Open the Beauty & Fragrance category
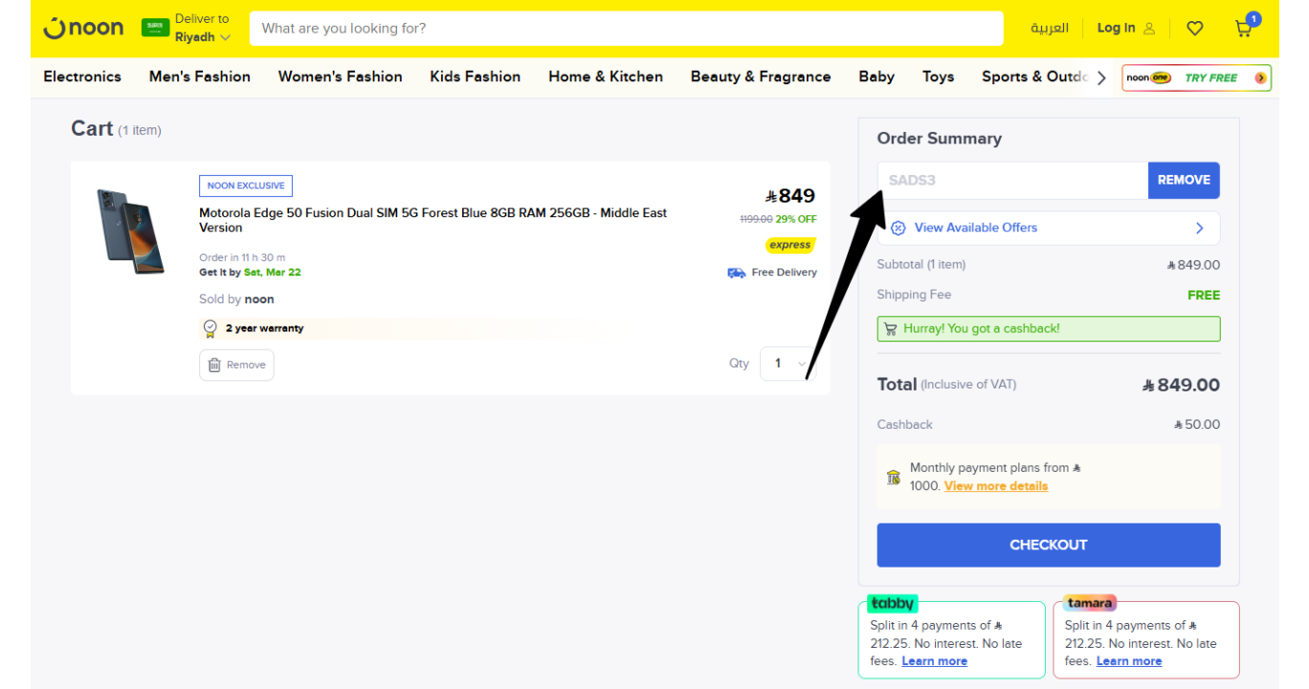Screen dimensions: 1309x689 [x=761, y=77]
